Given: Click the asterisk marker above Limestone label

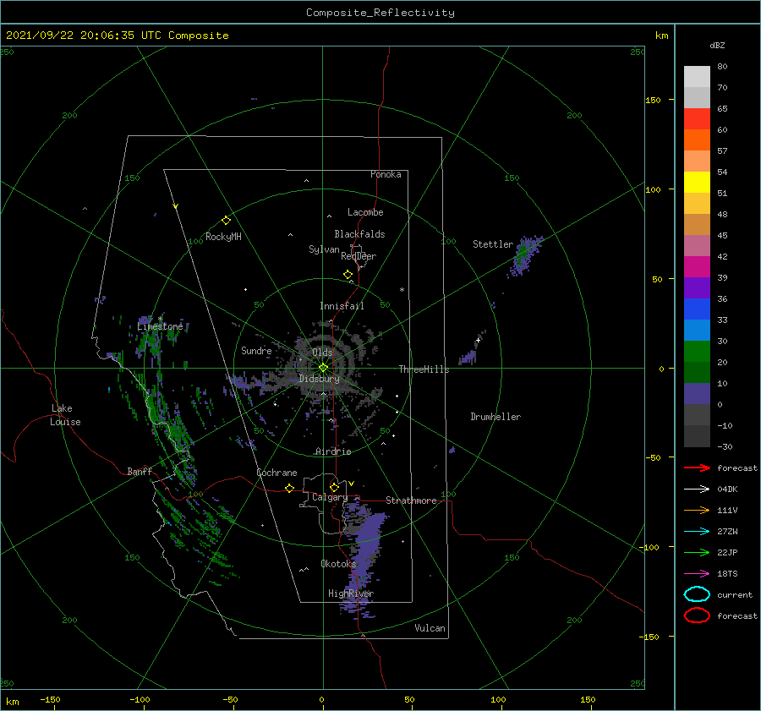Looking at the screenshot, I should pos(160,319).
